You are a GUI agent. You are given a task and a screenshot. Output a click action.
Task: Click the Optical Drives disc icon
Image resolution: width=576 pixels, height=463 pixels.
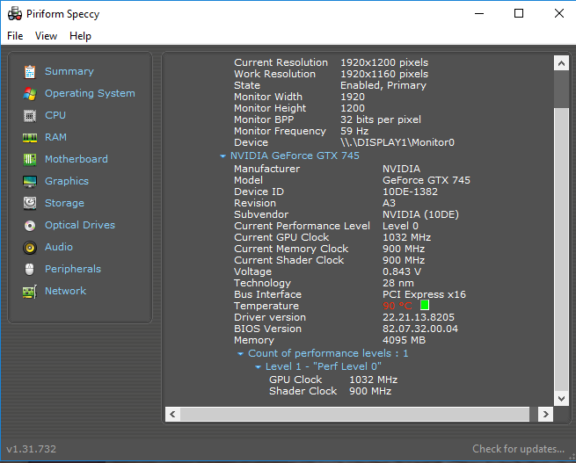pos(30,225)
